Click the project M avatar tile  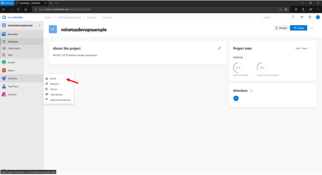click(53, 29)
